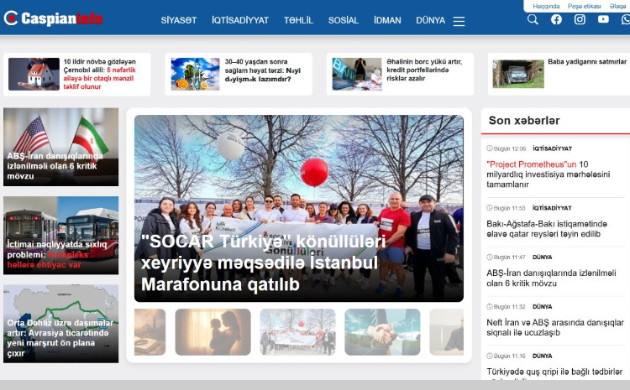This screenshot has height=390, width=630.
Task: Select the SİYASƏT menu item
Action: tap(178, 21)
